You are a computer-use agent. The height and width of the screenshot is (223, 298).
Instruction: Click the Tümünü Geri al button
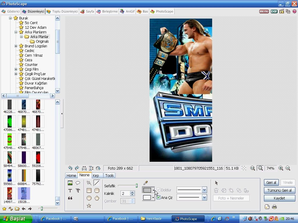[279, 190]
